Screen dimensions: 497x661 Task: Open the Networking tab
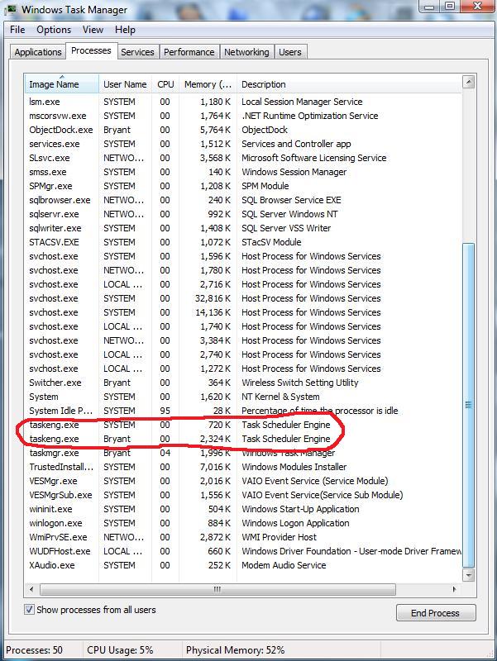coord(246,52)
